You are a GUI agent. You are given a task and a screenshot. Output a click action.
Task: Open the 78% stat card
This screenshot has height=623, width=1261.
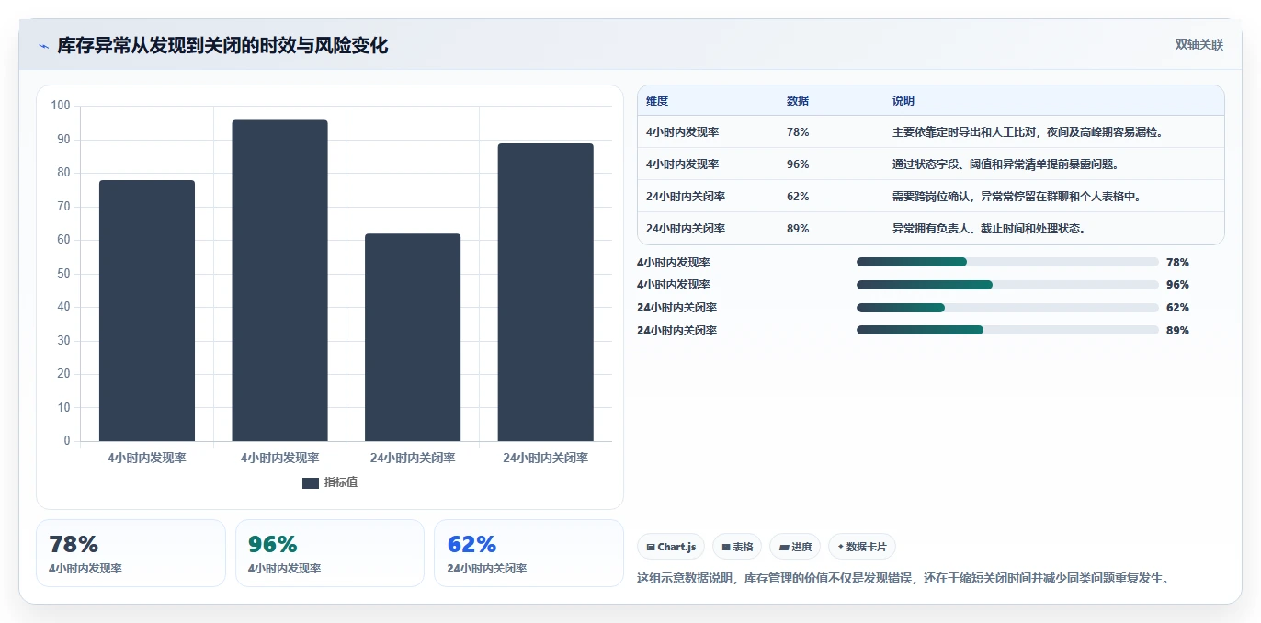click(x=131, y=553)
